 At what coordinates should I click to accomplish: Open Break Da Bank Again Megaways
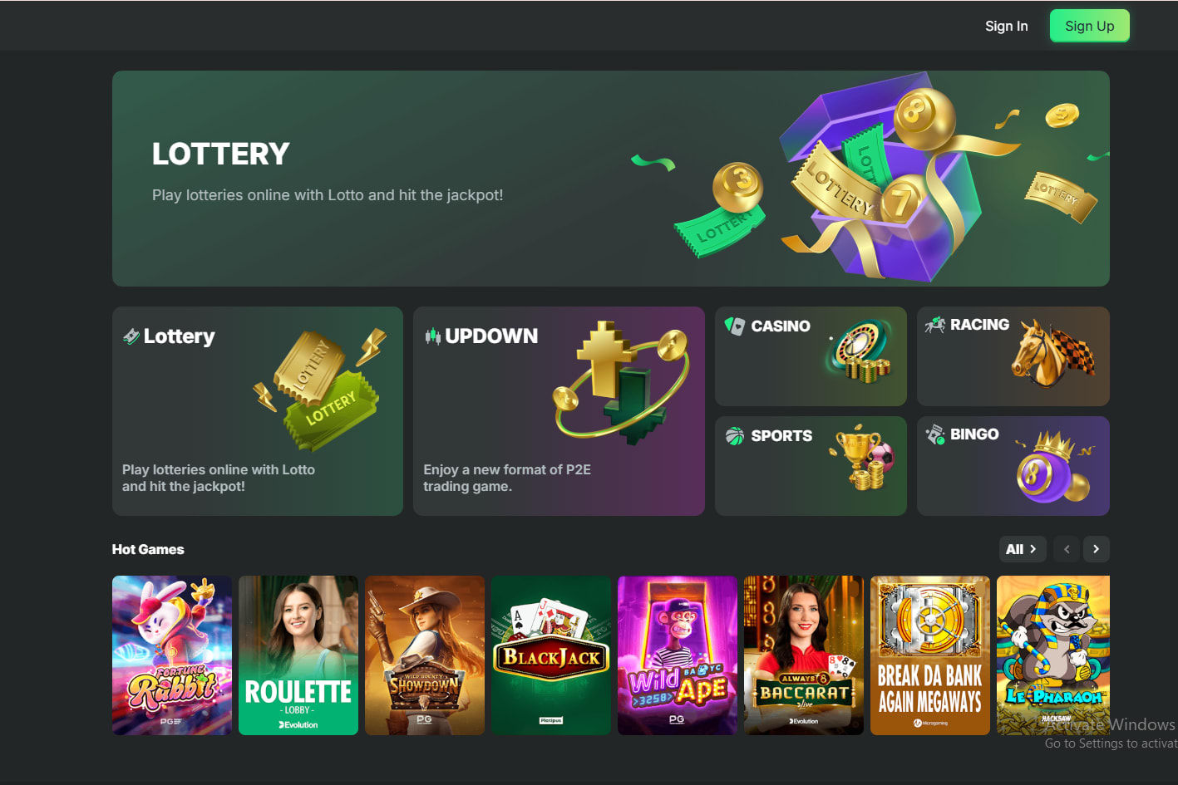tap(930, 655)
